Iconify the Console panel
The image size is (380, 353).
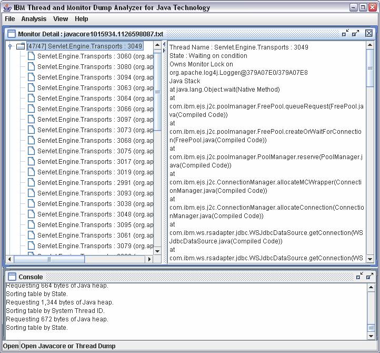tap(359, 276)
